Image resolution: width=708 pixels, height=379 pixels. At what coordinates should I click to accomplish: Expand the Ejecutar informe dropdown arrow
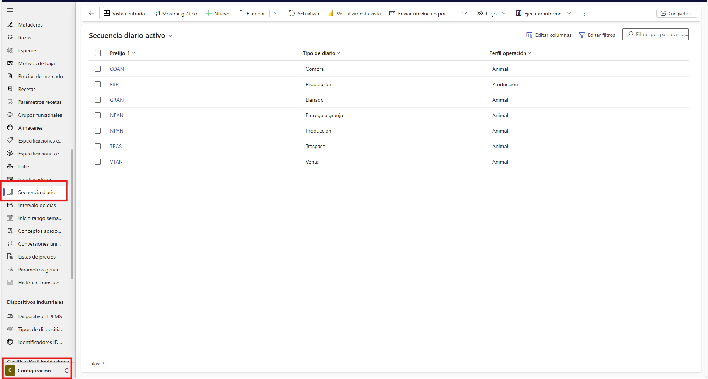[569, 14]
